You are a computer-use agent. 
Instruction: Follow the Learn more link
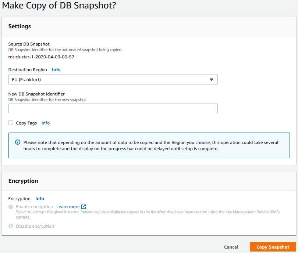pos(68,207)
